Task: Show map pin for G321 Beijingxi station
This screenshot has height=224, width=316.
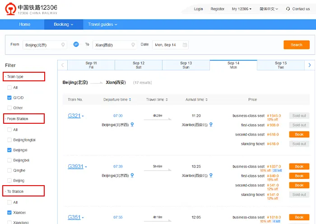Action: [132, 125]
